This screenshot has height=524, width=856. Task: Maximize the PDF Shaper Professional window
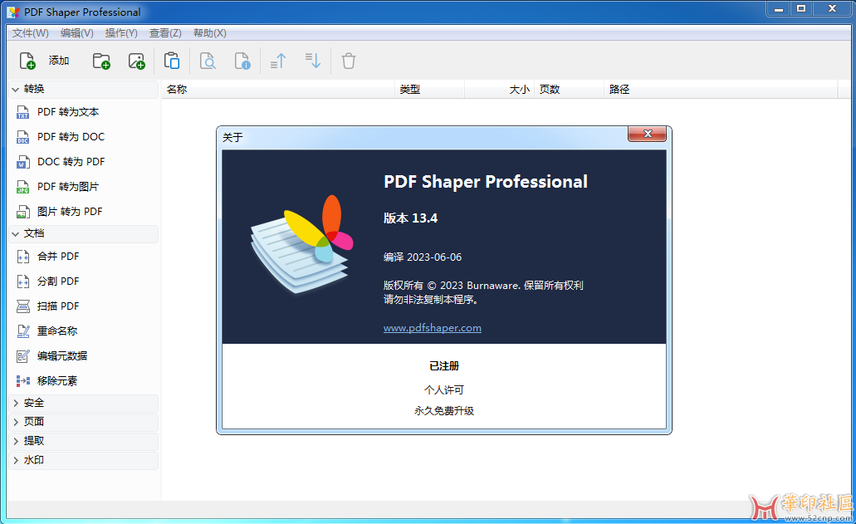click(x=801, y=9)
